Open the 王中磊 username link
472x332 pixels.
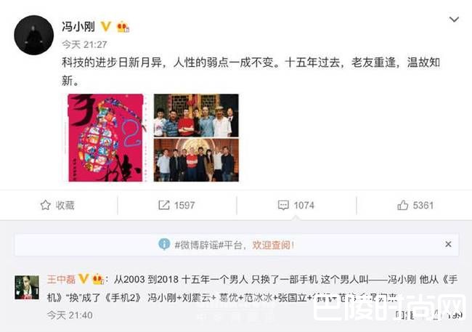click(x=61, y=279)
